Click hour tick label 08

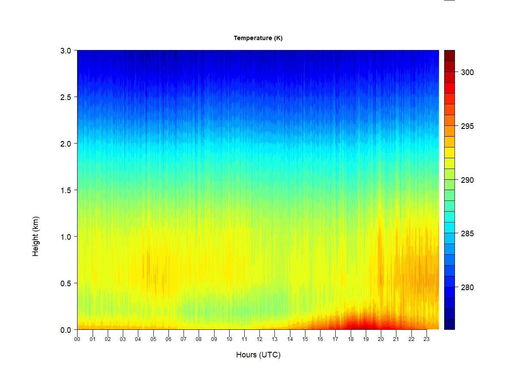coord(199,339)
